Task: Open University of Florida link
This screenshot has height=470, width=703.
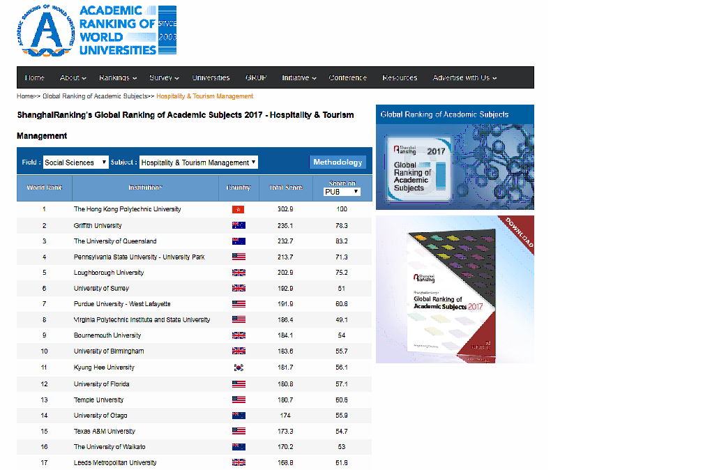Action: pos(102,384)
